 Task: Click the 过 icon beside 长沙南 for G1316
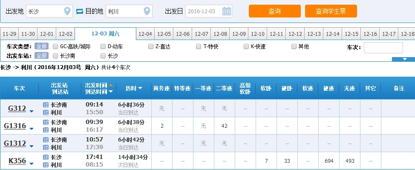46,122
